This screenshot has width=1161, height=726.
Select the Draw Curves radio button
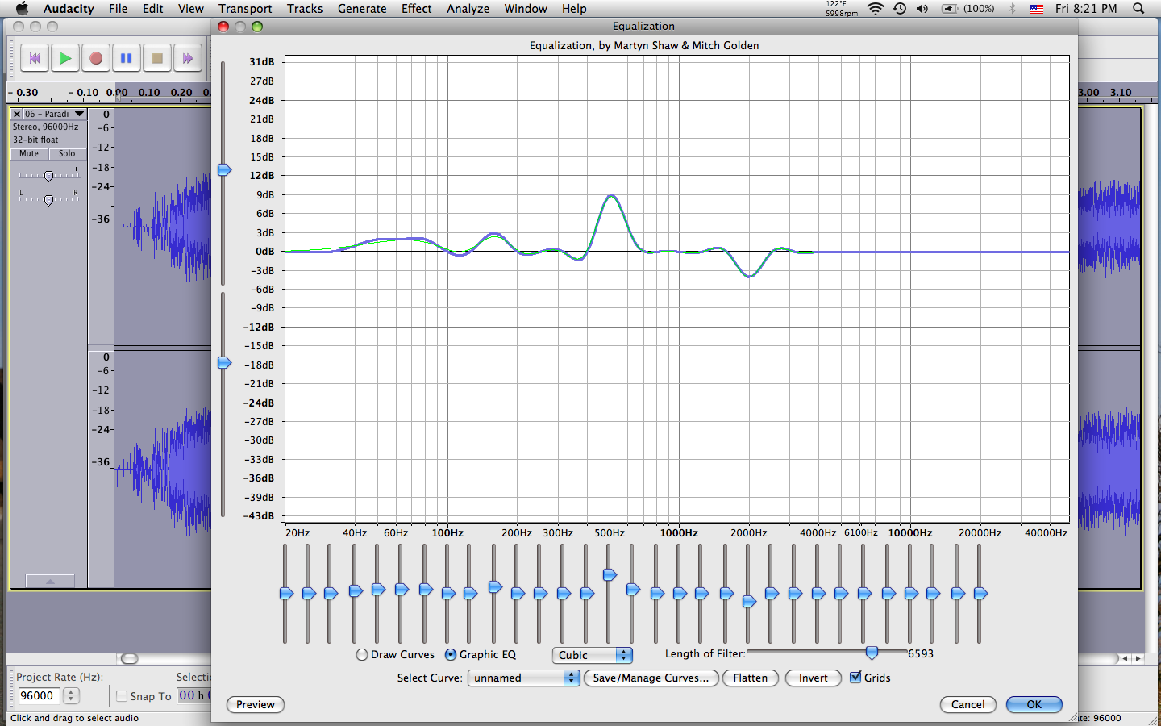tap(362, 655)
